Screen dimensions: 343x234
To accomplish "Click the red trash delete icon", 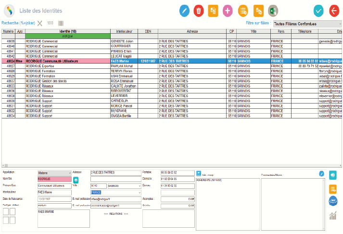I will tap(199, 11).
